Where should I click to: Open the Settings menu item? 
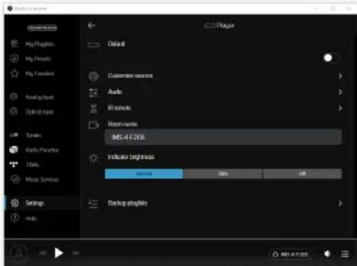click(42, 203)
